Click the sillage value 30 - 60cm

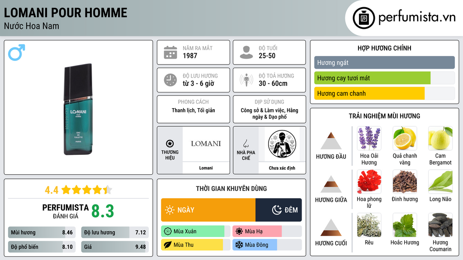pos(273,84)
